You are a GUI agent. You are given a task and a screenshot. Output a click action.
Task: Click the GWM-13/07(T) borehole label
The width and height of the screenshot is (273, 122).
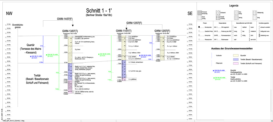click(x=70, y=30)
